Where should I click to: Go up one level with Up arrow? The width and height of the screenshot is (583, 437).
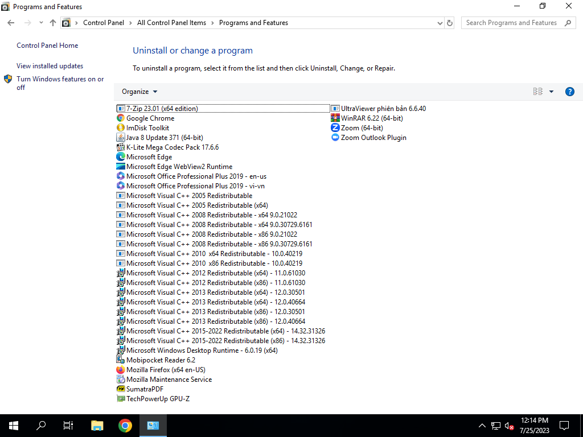[53, 23]
